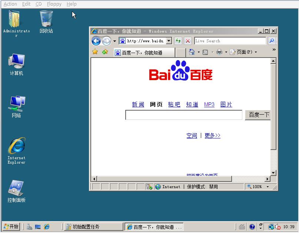The width and height of the screenshot is (299, 233).
Task: Click vertical scrollbar down arrow
Action: click(x=273, y=173)
